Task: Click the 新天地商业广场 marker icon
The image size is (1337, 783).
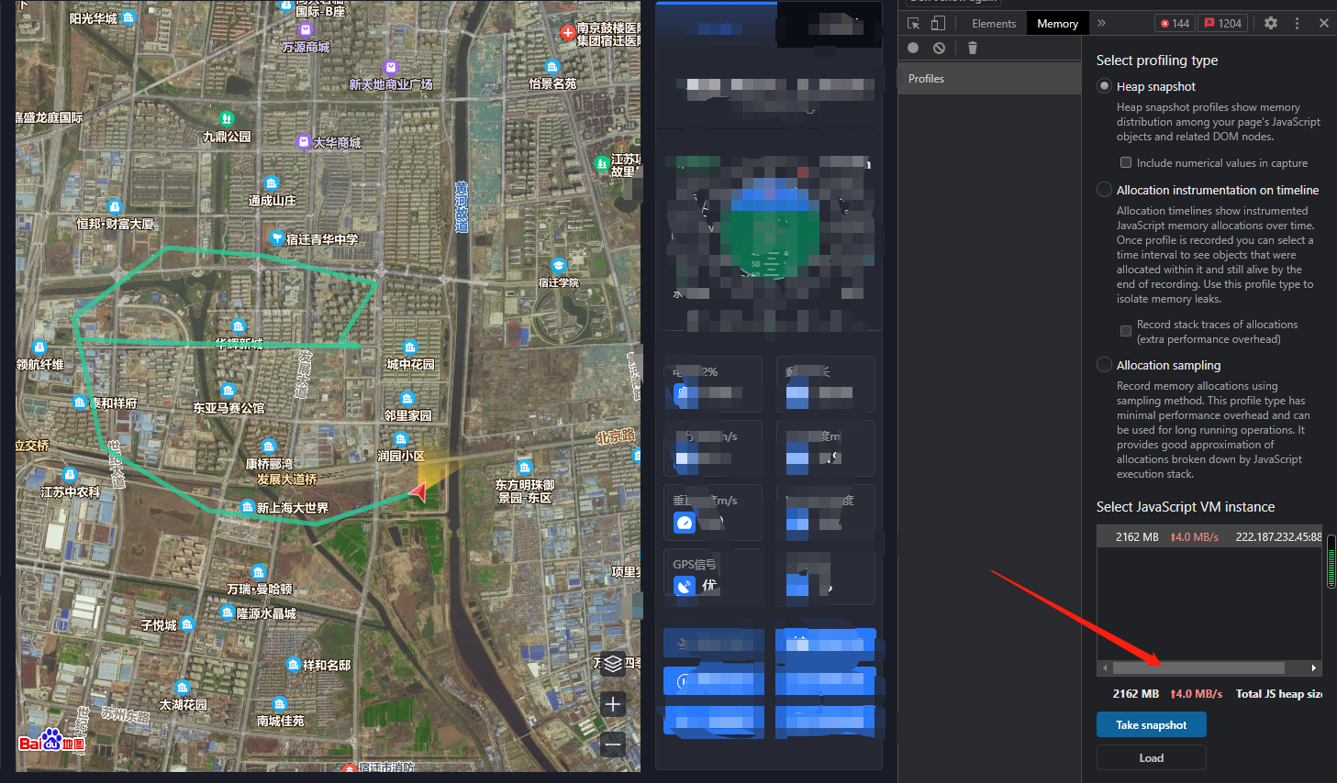Action: 391,68
